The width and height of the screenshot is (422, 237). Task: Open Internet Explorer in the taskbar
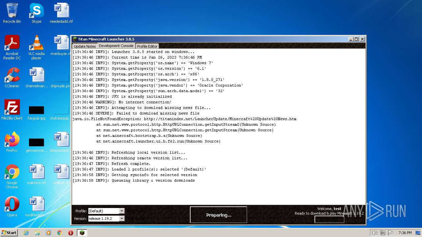[x=26, y=233]
